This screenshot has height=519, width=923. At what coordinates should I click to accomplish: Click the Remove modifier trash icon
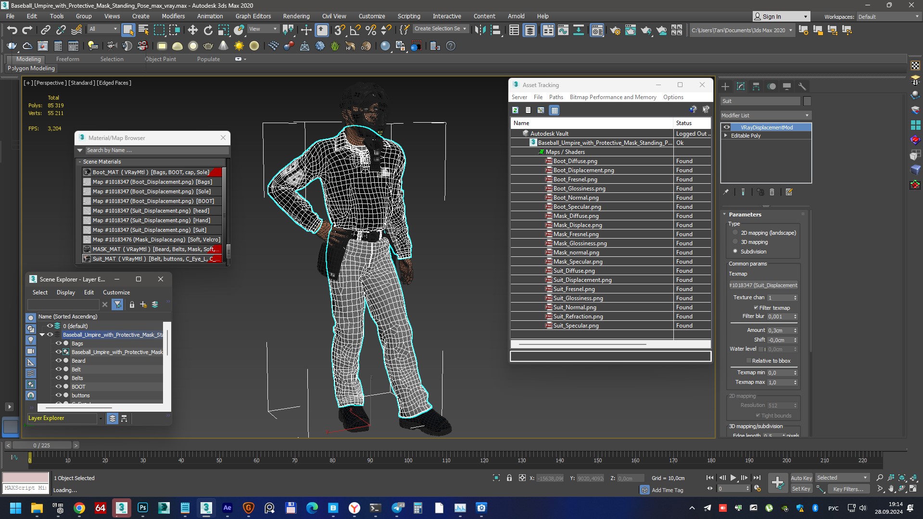772,192
